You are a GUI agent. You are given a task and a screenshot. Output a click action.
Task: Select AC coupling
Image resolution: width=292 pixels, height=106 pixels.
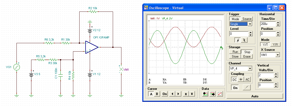248,79
